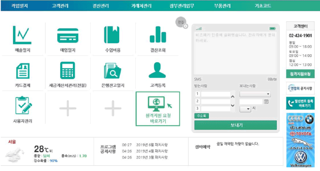Open the 고객관리 menu

point(60,6)
